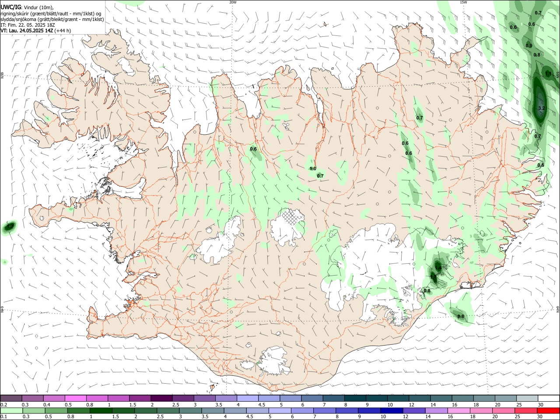Select the red 25–30 rain legend swatch
This screenshot has height=420, width=560.
[525, 410]
